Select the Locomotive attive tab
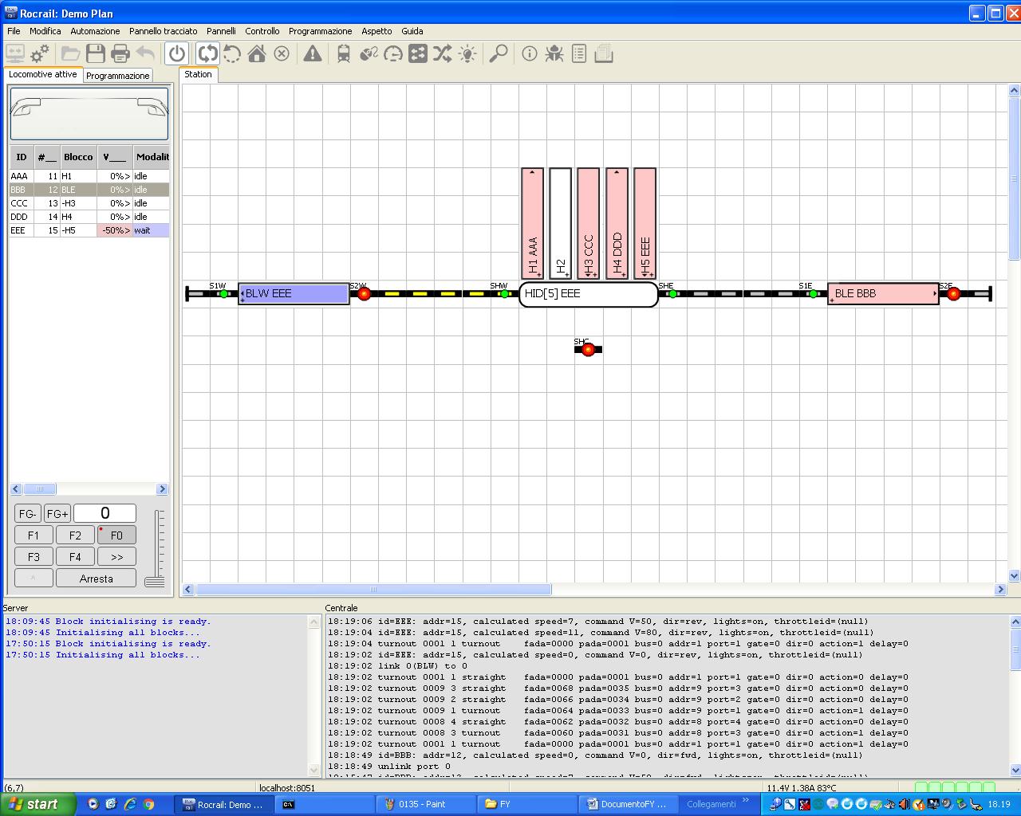The height and width of the screenshot is (816, 1021). 43,74
